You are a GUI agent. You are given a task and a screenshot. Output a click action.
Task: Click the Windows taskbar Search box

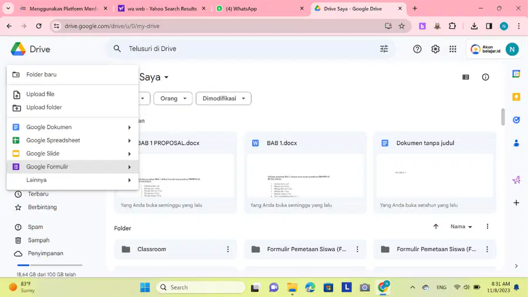click(x=201, y=288)
